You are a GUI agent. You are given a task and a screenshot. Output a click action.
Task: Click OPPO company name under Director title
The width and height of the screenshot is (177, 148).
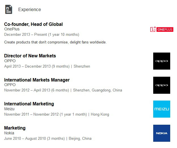[10, 61]
